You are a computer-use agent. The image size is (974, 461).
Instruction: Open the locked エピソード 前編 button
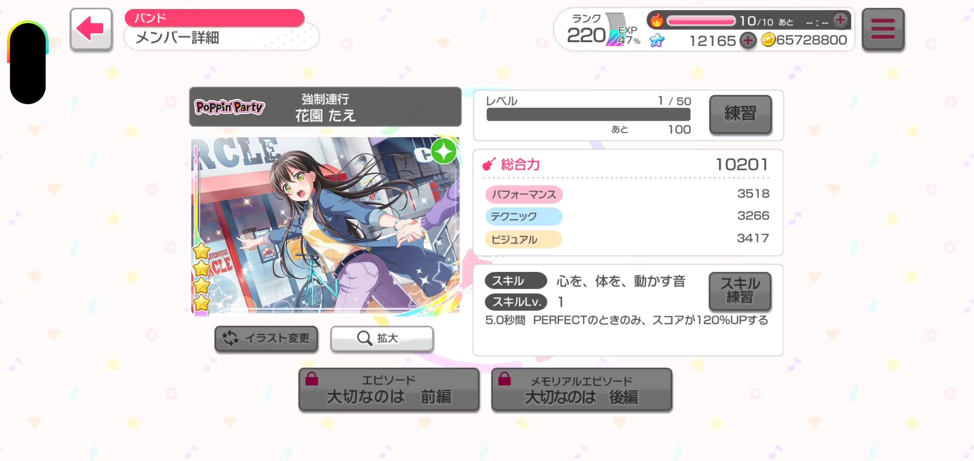[x=389, y=389]
